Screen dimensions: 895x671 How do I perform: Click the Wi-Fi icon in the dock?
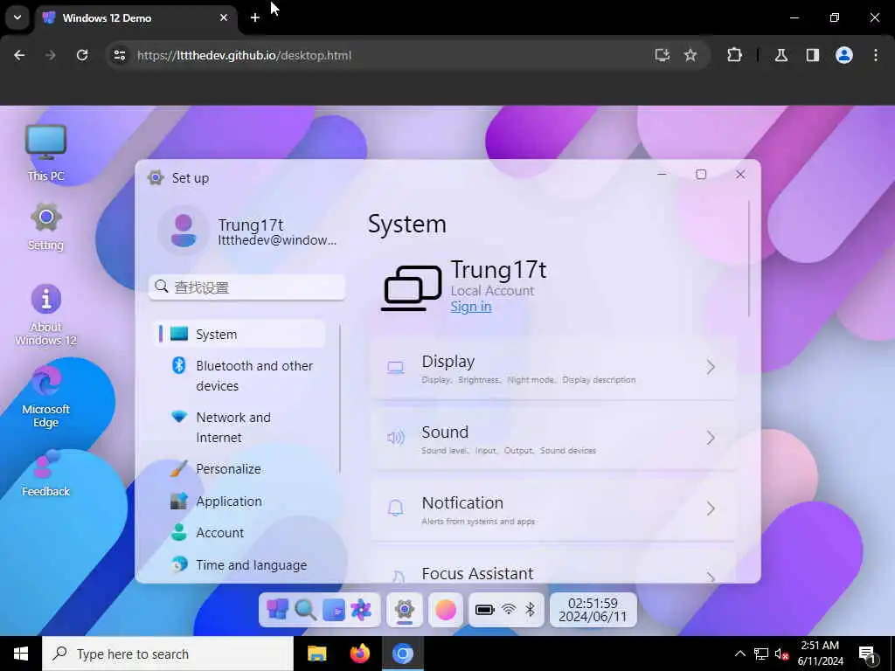[x=509, y=610]
